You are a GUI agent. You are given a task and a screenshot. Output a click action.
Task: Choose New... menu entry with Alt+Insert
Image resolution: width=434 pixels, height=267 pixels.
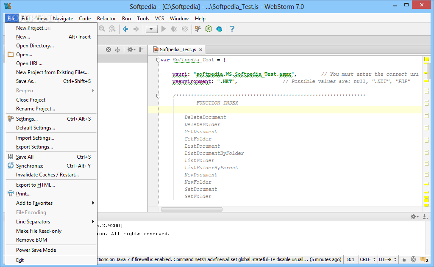(x=51, y=37)
